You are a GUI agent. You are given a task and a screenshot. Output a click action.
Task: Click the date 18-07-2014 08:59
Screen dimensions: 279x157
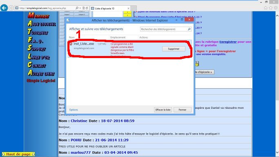tap(118, 121)
